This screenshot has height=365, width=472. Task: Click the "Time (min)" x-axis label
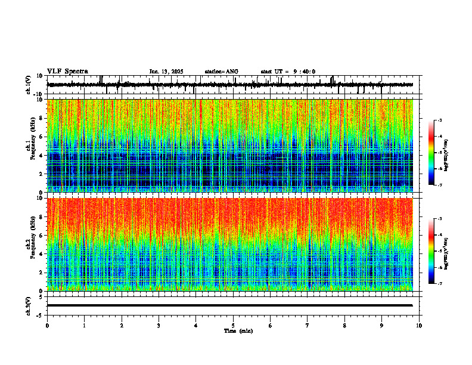tap(238, 331)
